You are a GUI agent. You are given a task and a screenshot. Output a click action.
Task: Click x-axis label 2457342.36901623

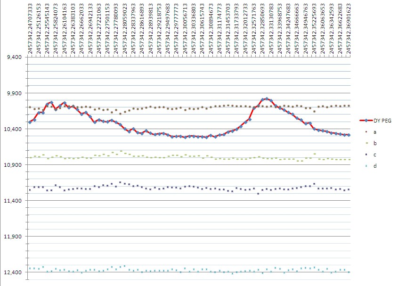pyautogui.click(x=349, y=29)
